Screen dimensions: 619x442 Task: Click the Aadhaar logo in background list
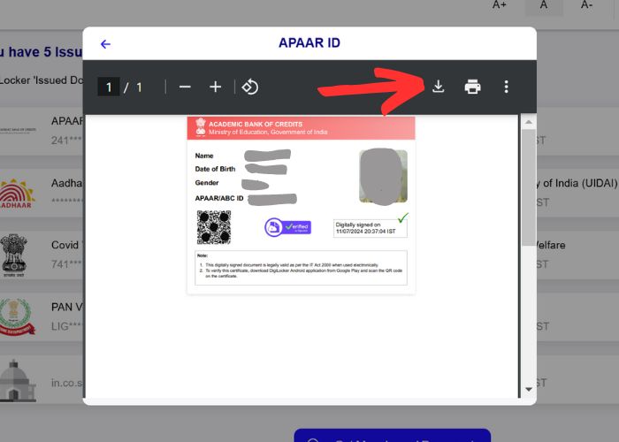coord(17,194)
